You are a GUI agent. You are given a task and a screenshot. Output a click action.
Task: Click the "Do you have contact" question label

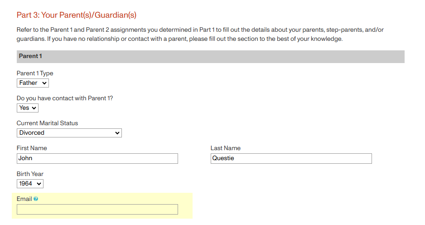pos(64,98)
